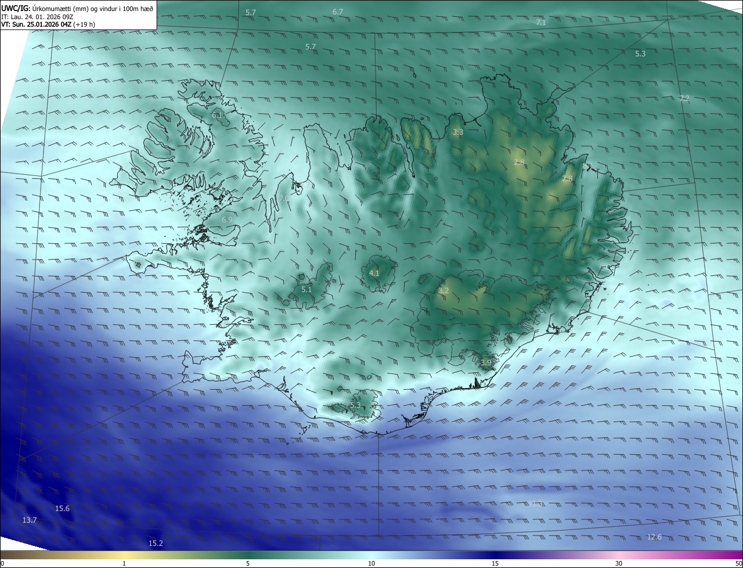Click the '7.0' value on the map
The width and height of the screenshot is (743, 568).
tap(283, 199)
